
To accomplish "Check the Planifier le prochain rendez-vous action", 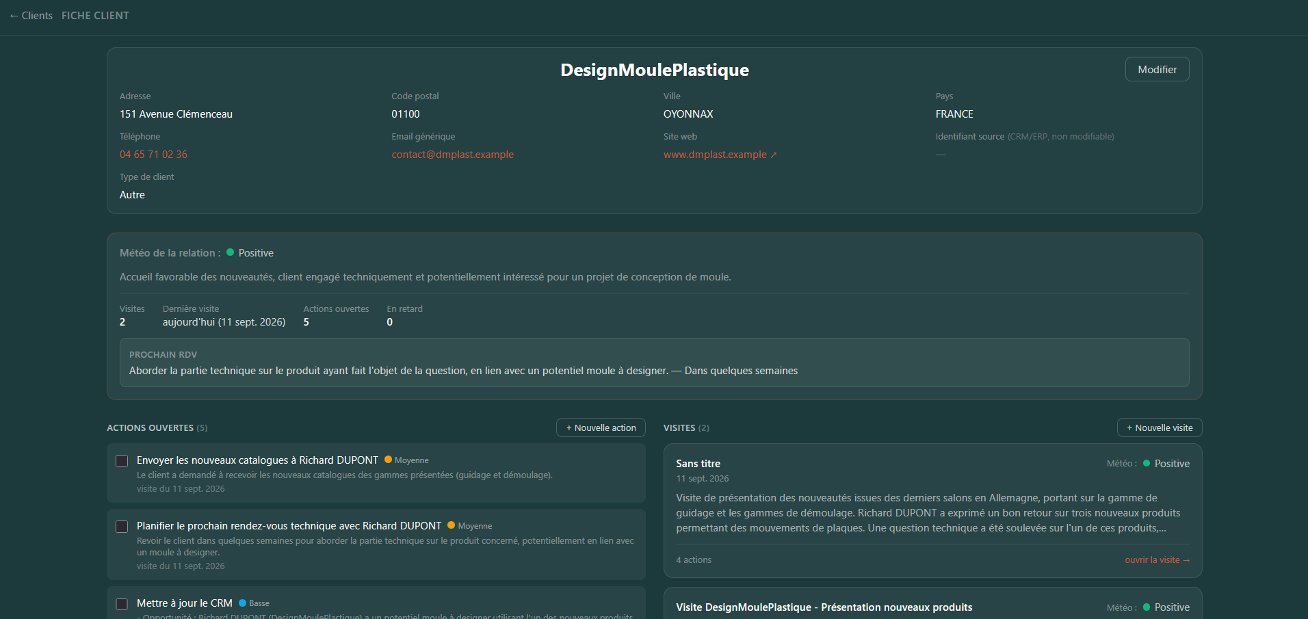I will (x=122, y=527).
